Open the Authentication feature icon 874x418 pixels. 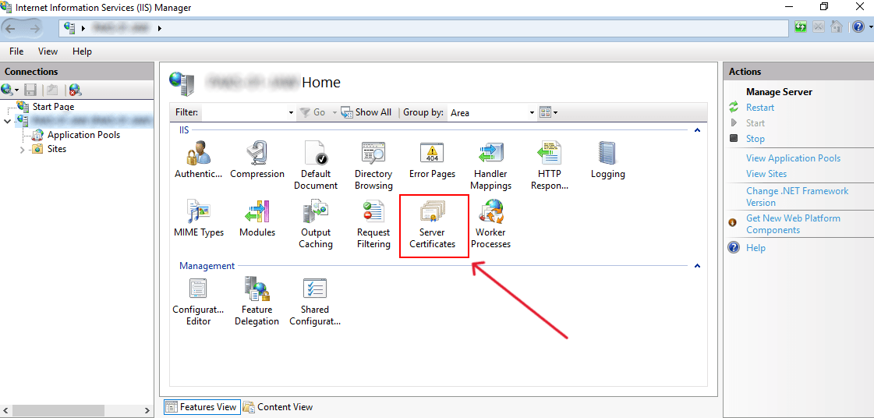click(x=199, y=160)
